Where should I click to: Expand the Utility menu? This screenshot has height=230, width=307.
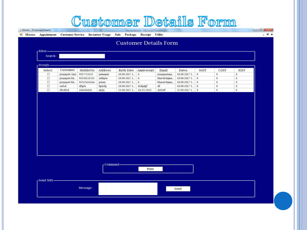(x=159, y=35)
